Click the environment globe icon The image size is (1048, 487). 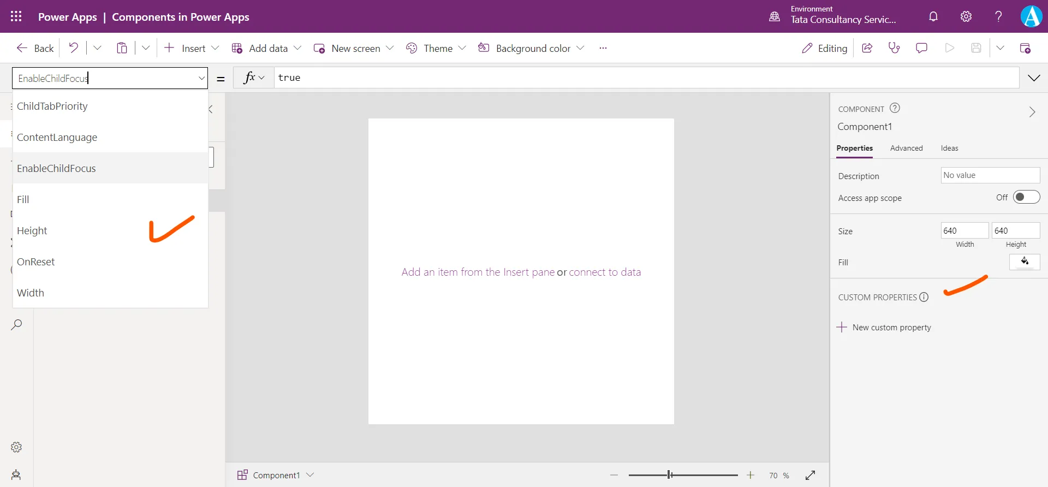[775, 16]
